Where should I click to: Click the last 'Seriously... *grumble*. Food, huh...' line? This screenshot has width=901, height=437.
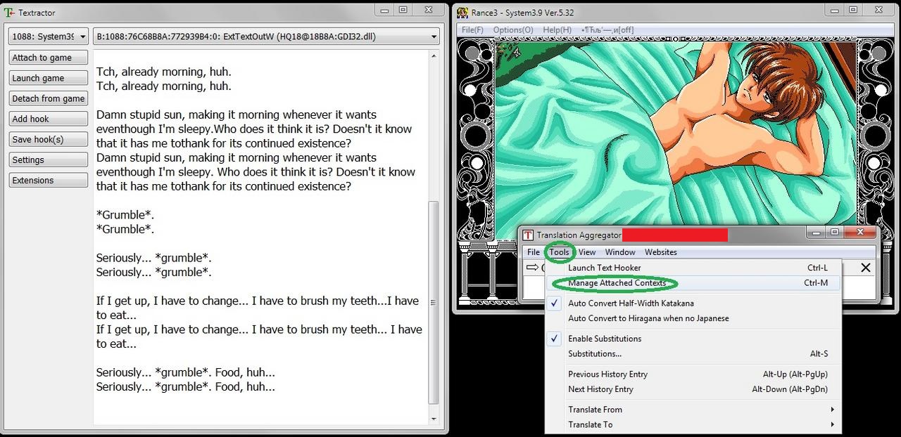coord(186,387)
